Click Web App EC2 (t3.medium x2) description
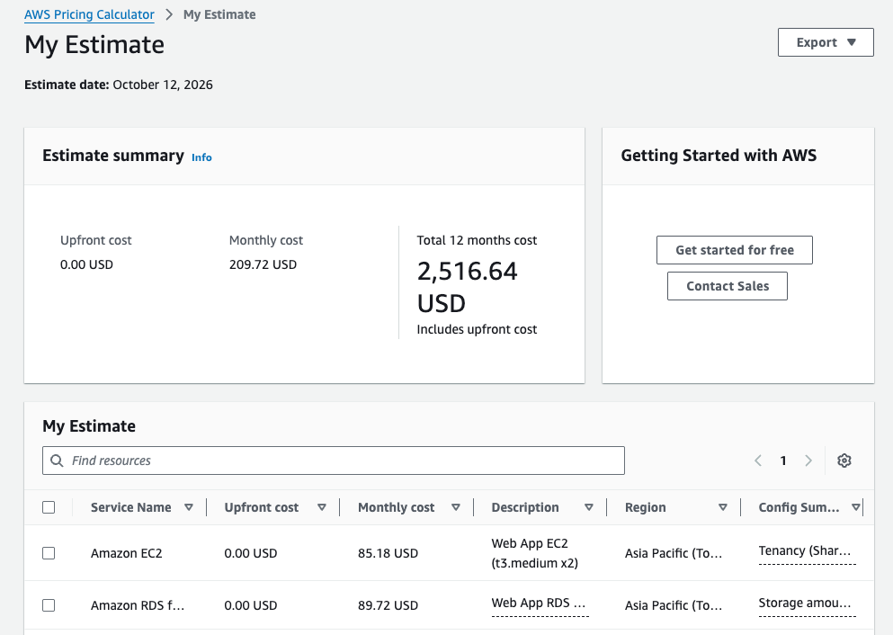 tap(535, 553)
